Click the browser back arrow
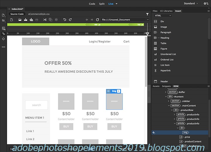Image resolution: width=211 pixels, height=152 pixels. coord(87,20)
